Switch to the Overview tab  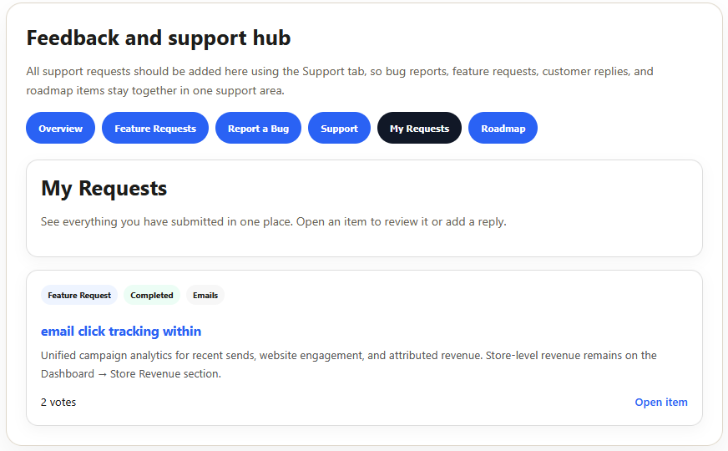60,128
